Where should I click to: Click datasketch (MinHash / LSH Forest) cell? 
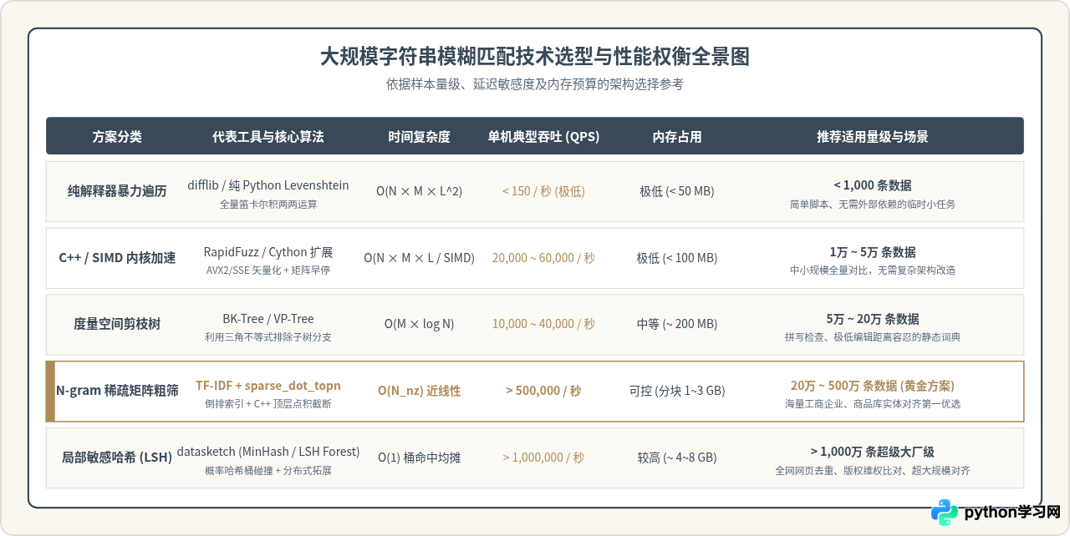[268, 452]
